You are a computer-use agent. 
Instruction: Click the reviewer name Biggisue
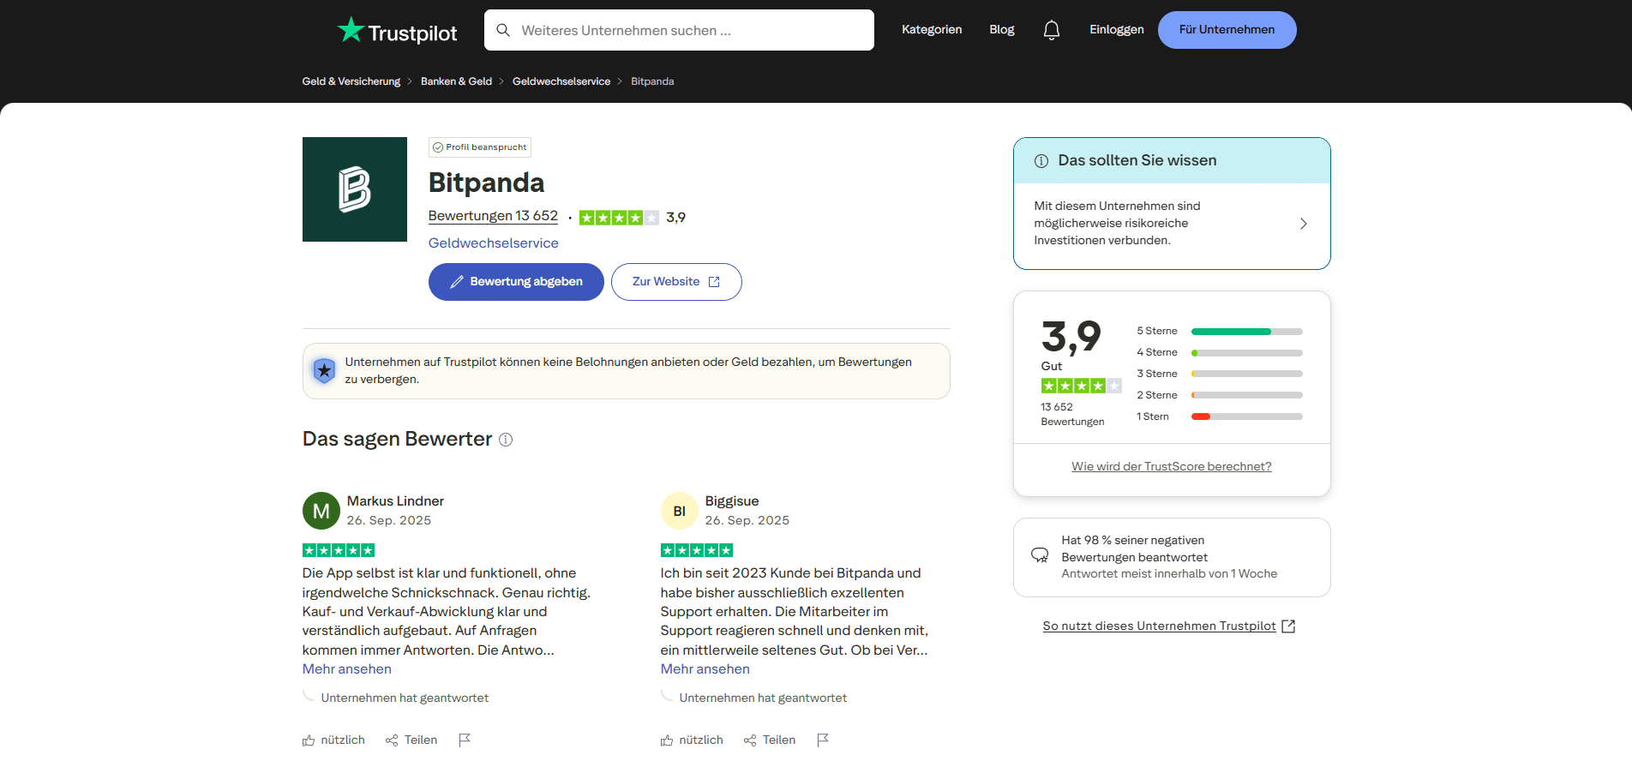732,501
